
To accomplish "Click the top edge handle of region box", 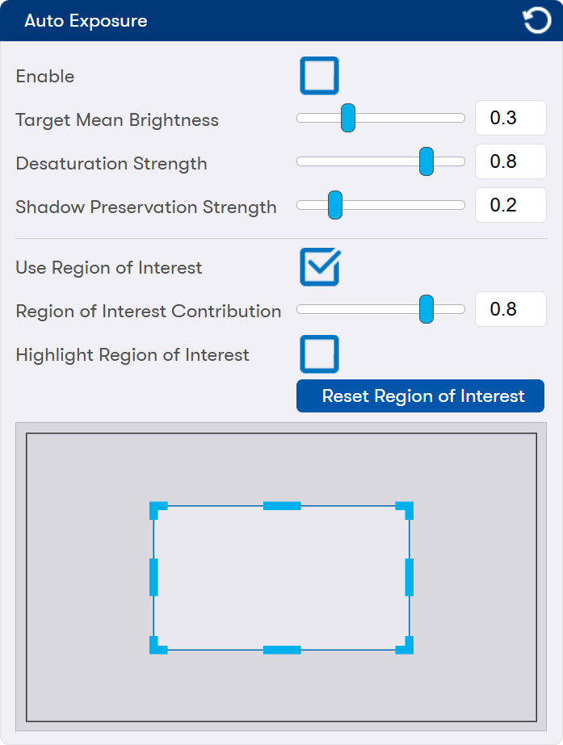I will [x=282, y=506].
